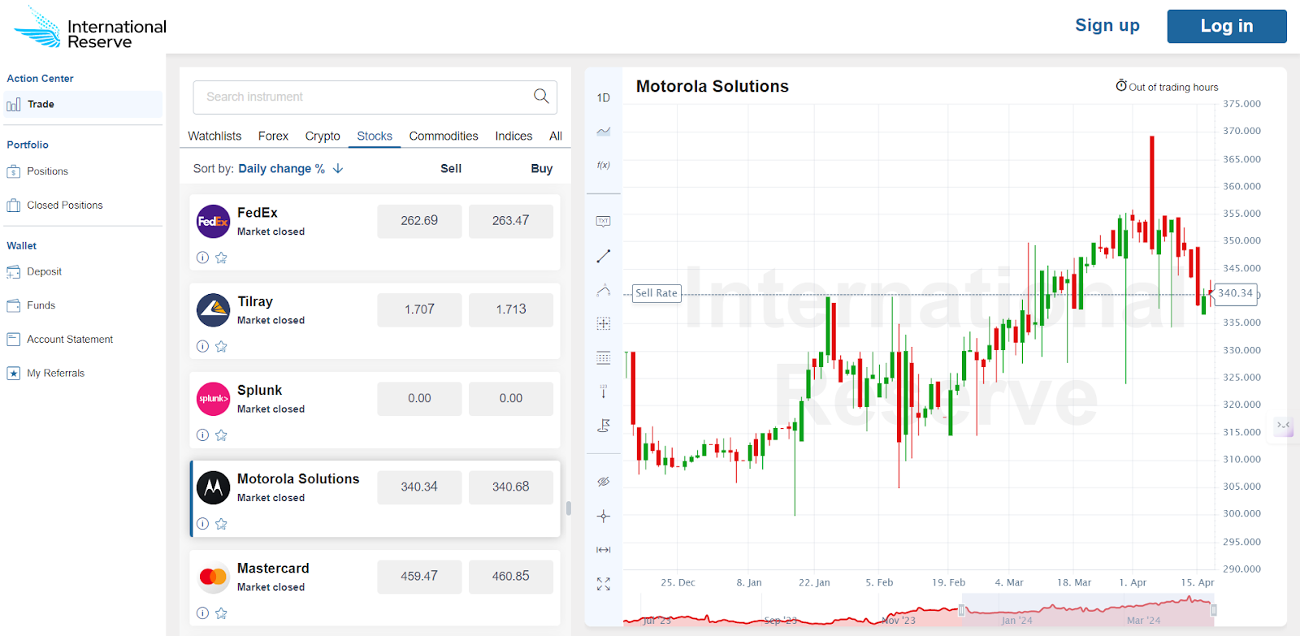Select the TXT text annotation tool
This screenshot has width=1300, height=636.
point(603,221)
